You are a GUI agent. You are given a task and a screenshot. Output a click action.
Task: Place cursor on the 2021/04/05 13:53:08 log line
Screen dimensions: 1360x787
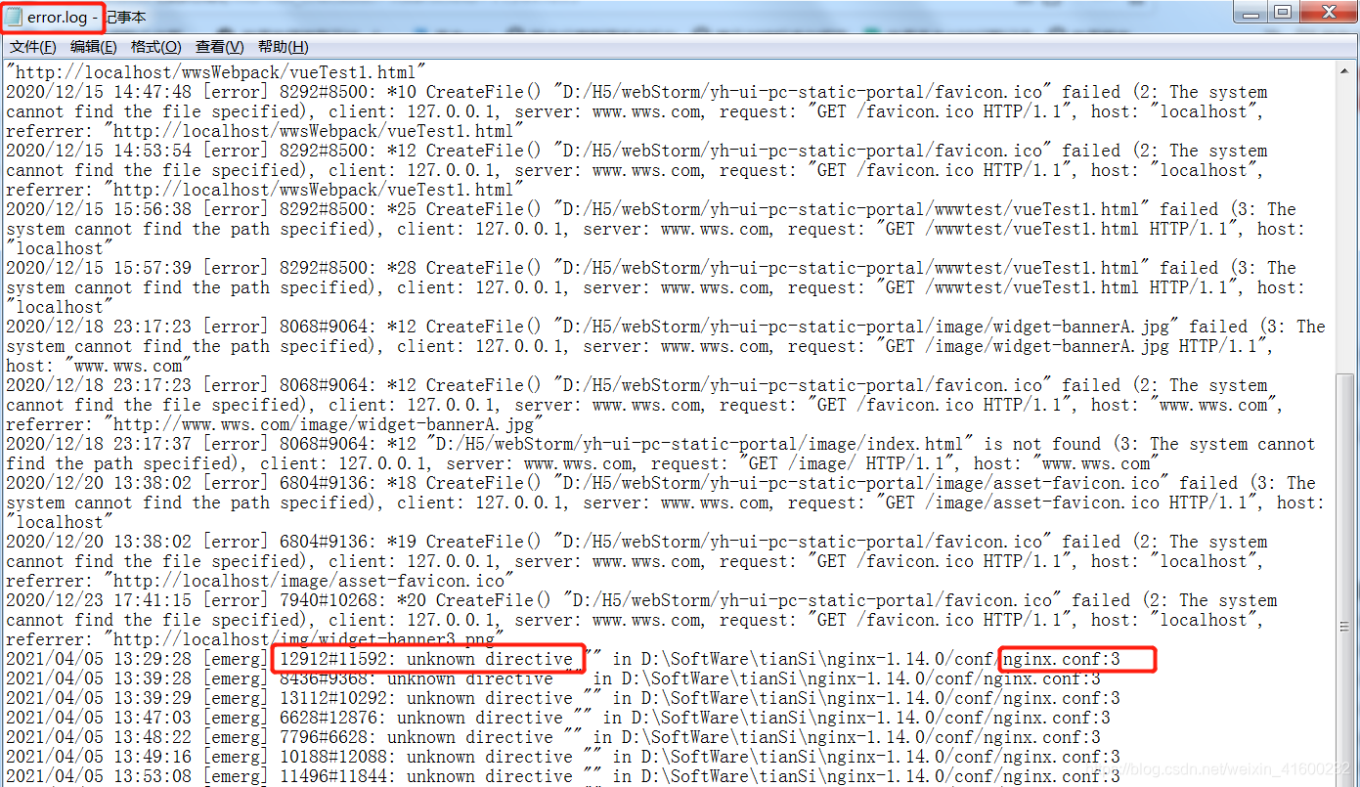point(391,775)
